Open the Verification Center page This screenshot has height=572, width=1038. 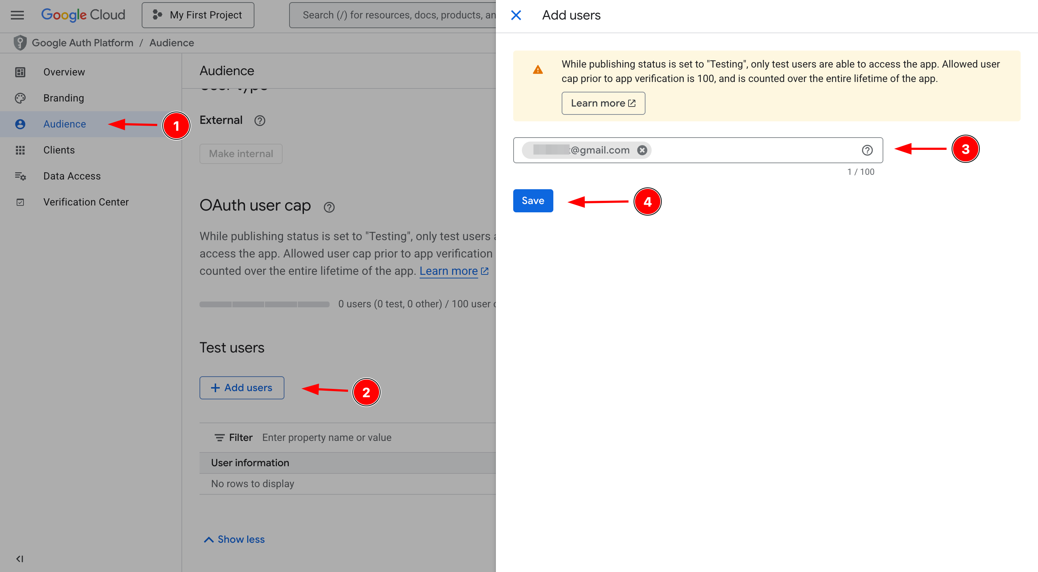tap(86, 202)
